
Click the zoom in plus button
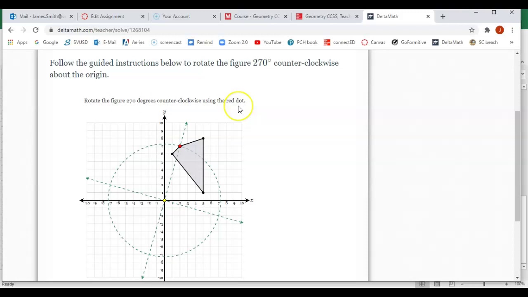point(507,284)
